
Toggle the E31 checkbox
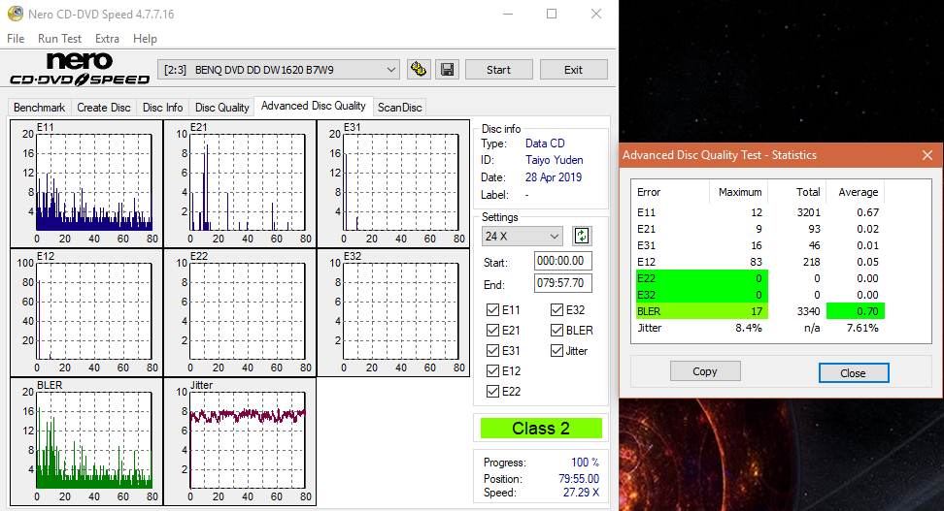[x=492, y=350]
